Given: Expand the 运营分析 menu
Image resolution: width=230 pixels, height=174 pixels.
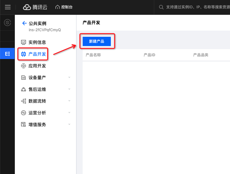Looking at the screenshot, I should tap(69, 112).
